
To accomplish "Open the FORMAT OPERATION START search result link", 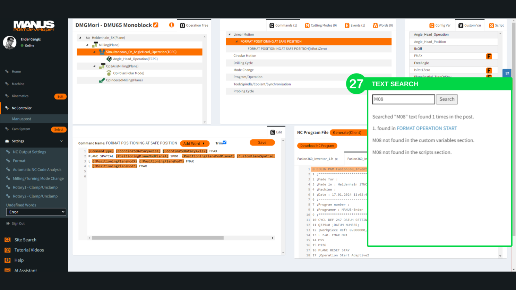I will 427,128.
